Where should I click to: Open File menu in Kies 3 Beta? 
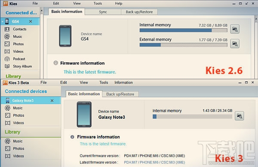(x=43, y=83)
